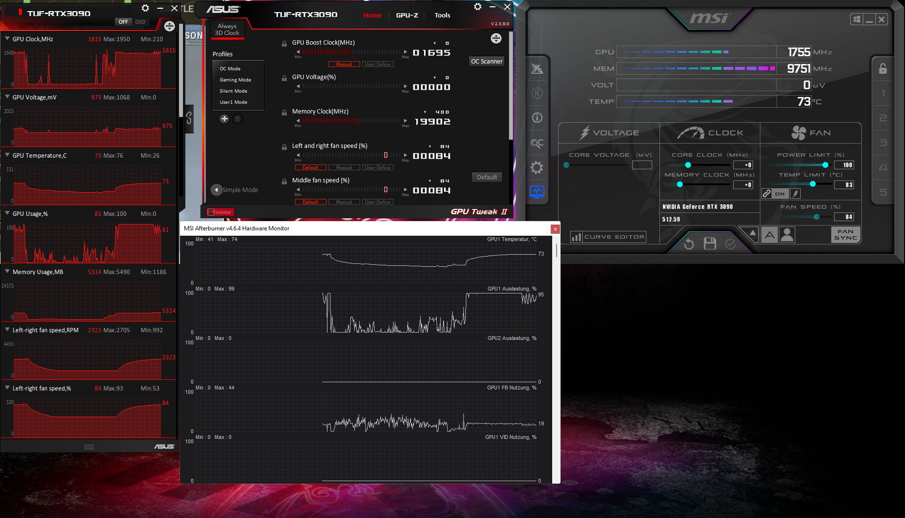This screenshot has width=905, height=518.
Task: Click the user-defined fan profile icon
Action: tap(787, 235)
